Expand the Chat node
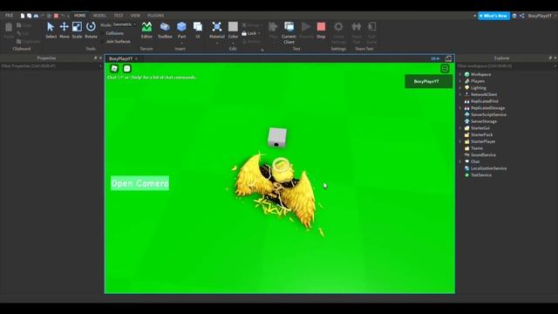Screen dimensions: 558x314 pos(460,161)
